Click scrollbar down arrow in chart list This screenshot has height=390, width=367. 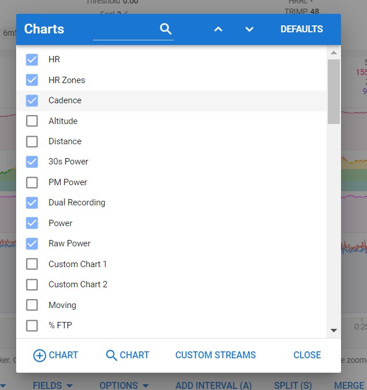click(334, 331)
